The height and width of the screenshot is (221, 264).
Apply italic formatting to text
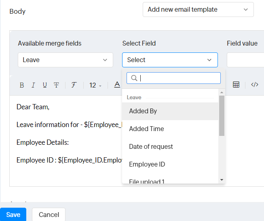(x=33, y=85)
